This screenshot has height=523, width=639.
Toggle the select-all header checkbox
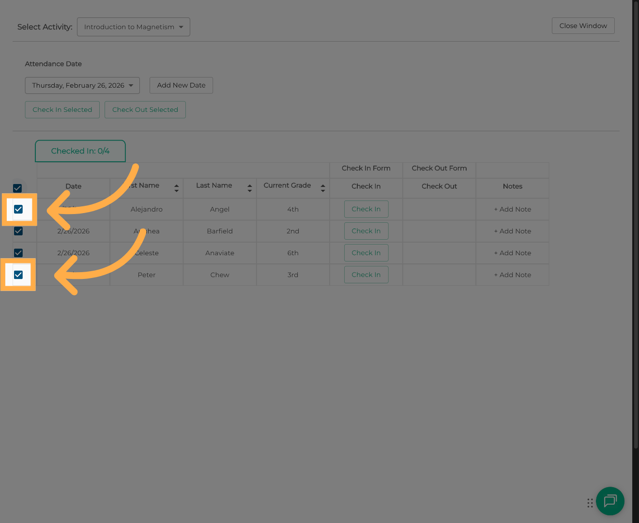[x=17, y=188]
